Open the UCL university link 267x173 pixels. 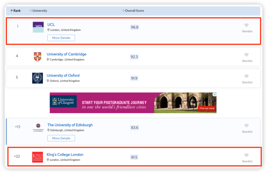[x=51, y=24]
